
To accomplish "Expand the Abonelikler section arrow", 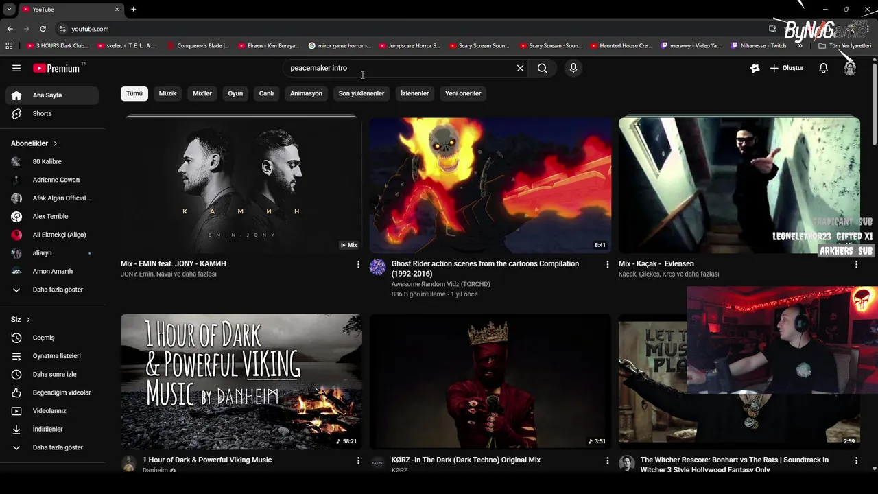I will coord(56,143).
